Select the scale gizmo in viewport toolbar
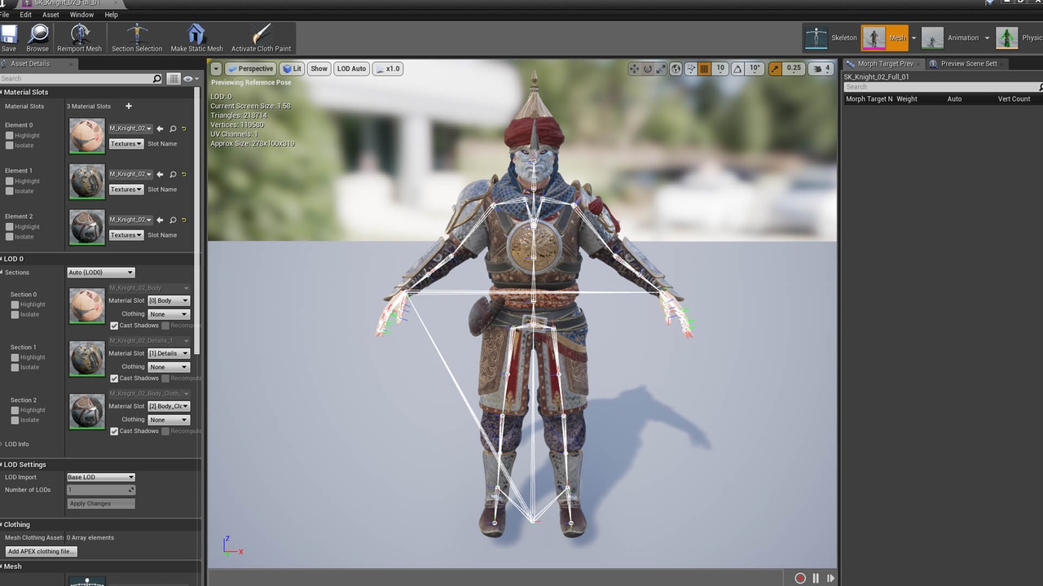 tap(661, 69)
